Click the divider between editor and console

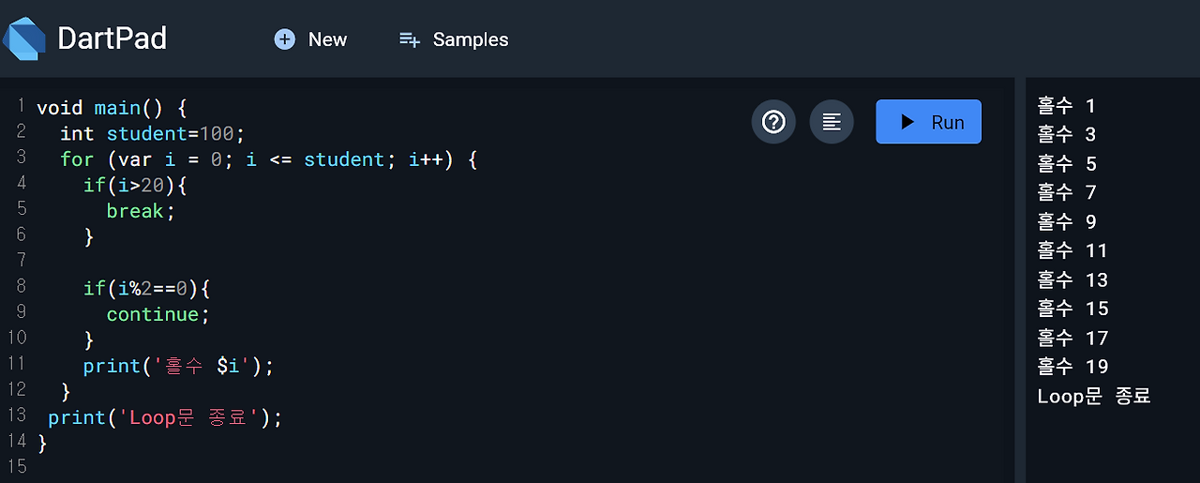click(1020, 281)
